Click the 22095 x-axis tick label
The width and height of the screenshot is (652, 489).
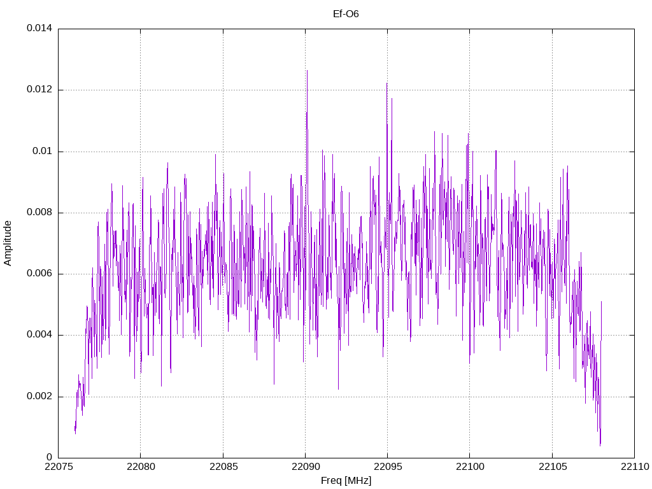(x=388, y=467)
